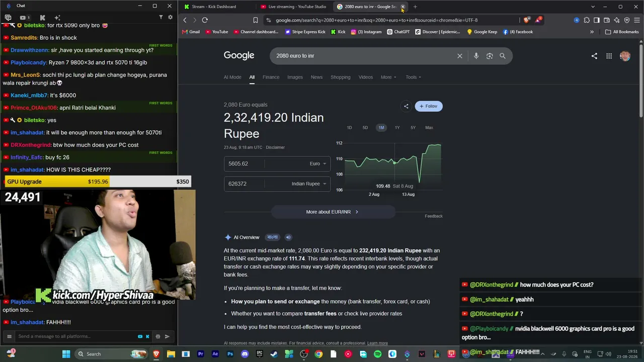Go back in the browser
644x362 pixels.
(x=185, y=20)
